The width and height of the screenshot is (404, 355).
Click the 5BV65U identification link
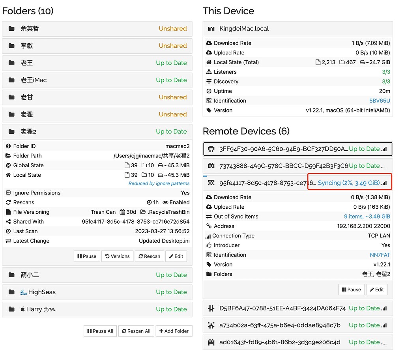380,101
